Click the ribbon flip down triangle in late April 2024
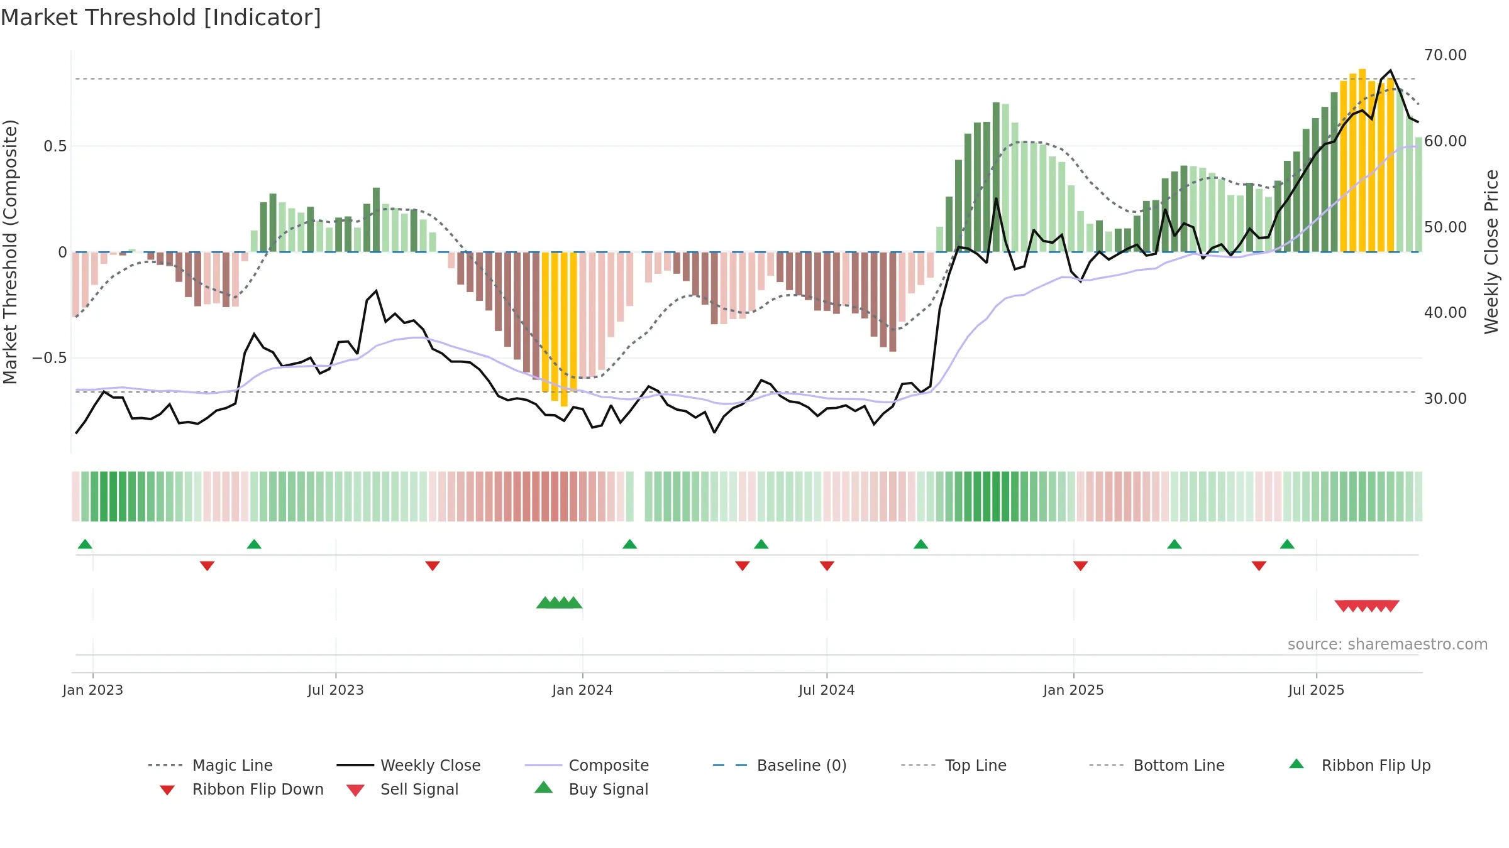Image resolution: width=1509 pixels, height=848 pixels. click(x=742, y=566)
